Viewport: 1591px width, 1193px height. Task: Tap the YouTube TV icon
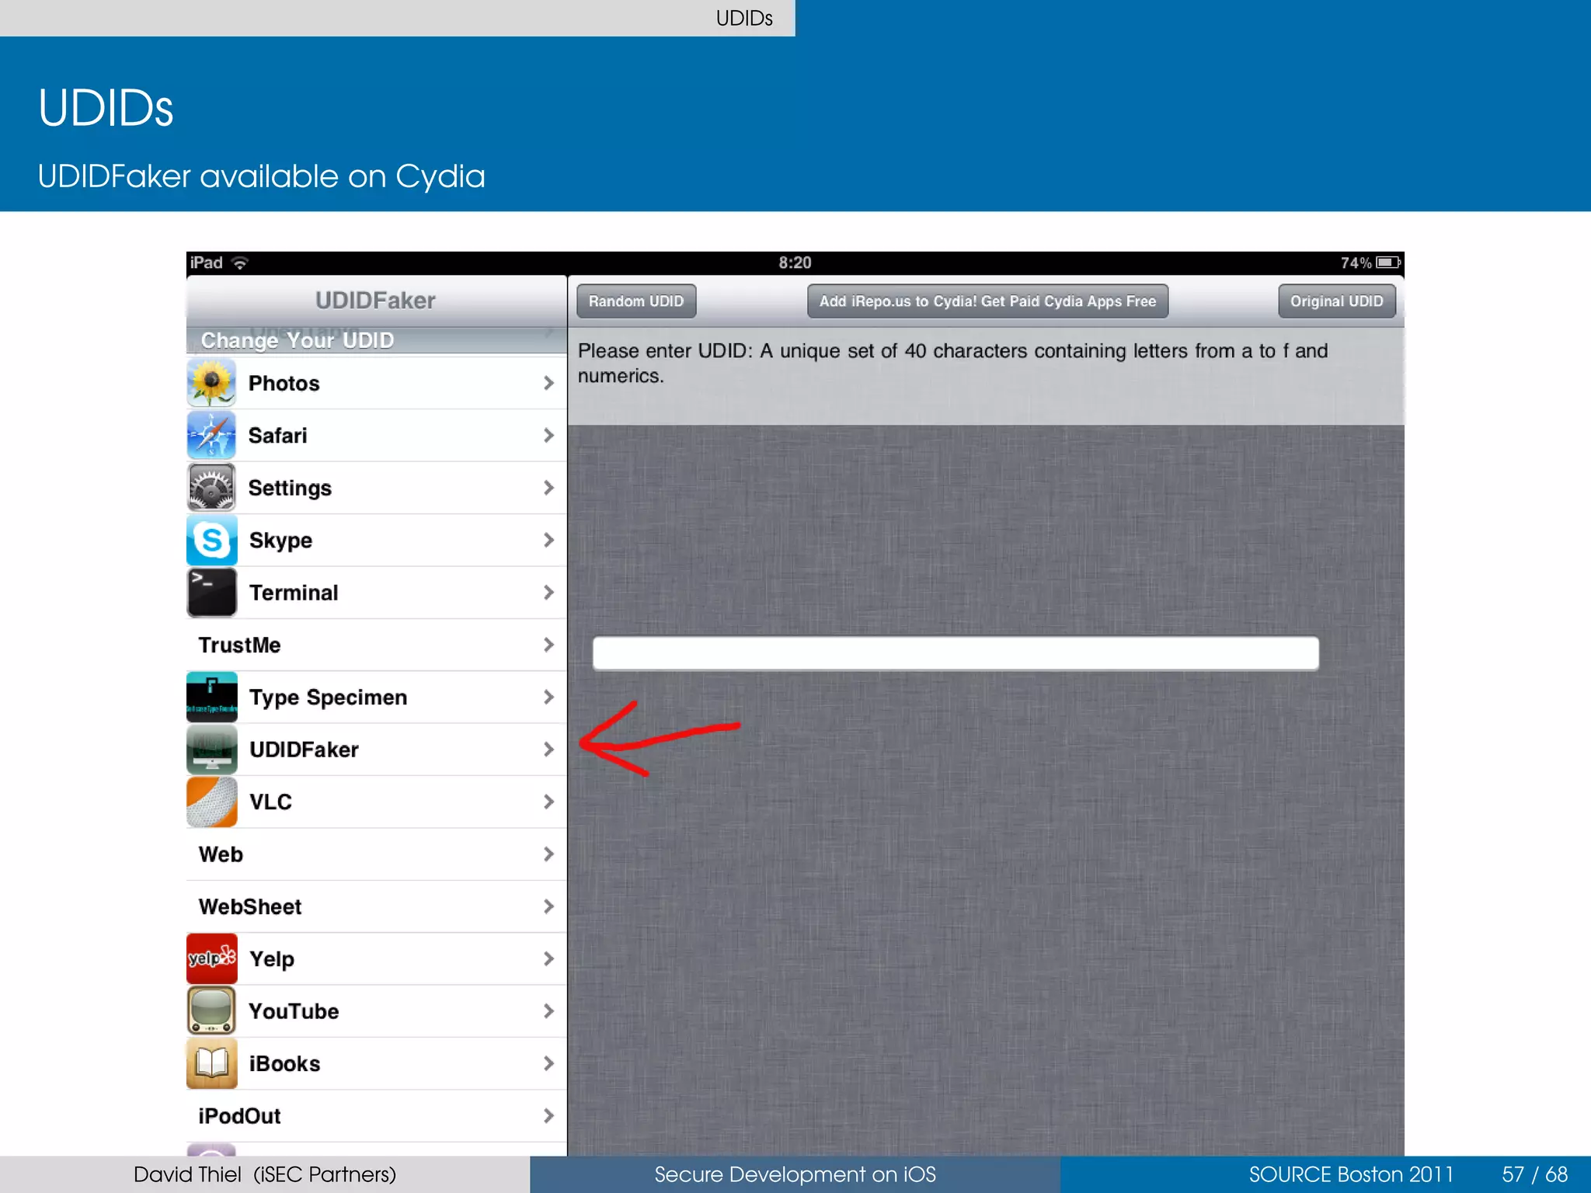211,1010
